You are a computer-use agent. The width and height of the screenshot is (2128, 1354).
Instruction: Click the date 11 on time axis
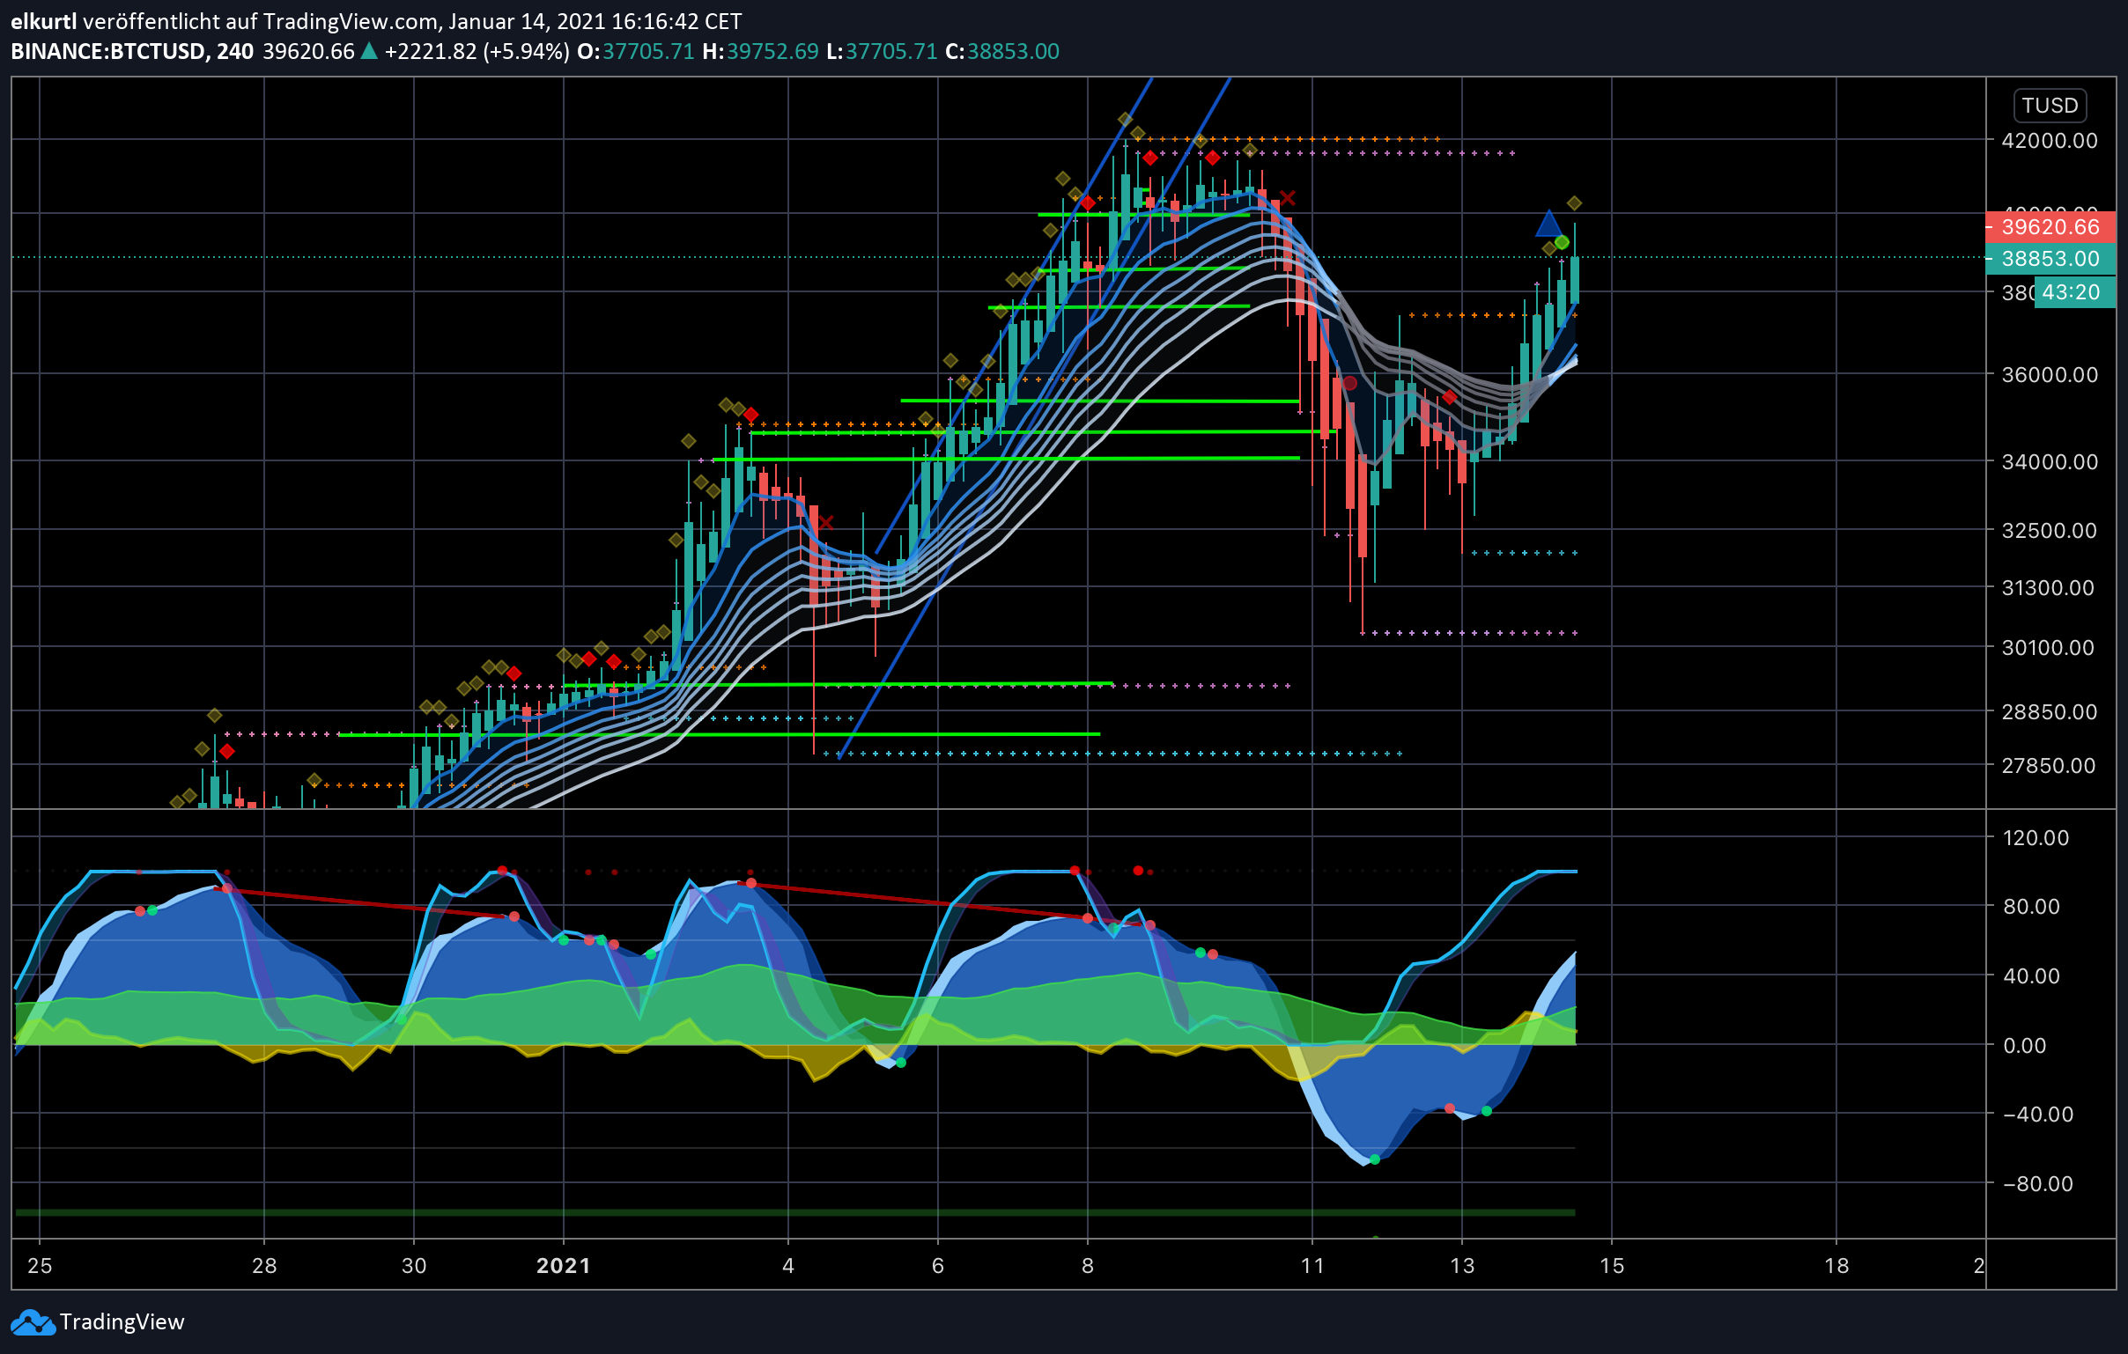[x=1312, y=1267]
